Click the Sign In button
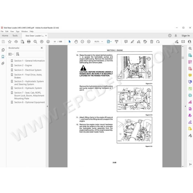Image resolution: width=193 pixels, height=193 pixels. coord(186,36)
